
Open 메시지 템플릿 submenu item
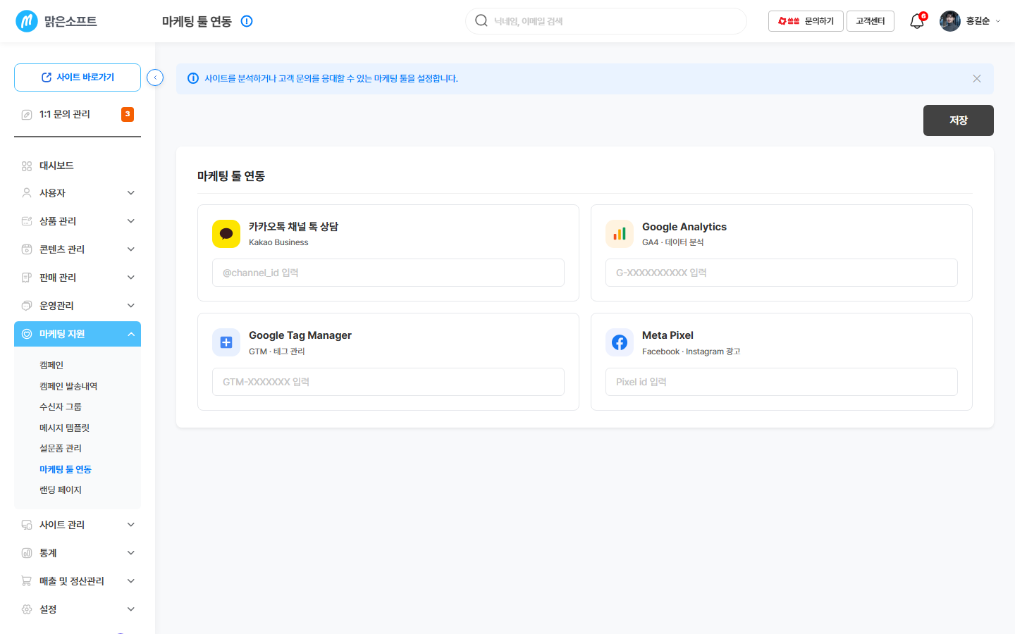click(64, 428)
